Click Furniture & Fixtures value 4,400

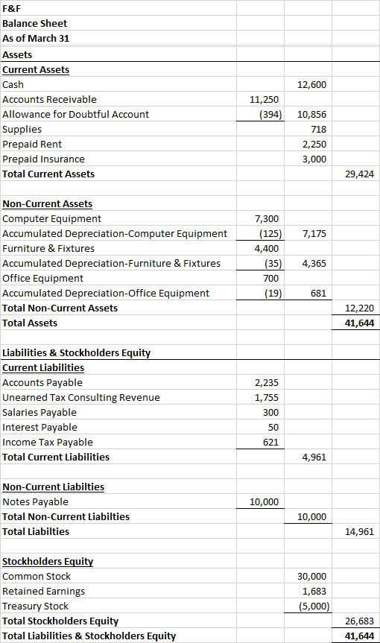[x=267, y=249]
